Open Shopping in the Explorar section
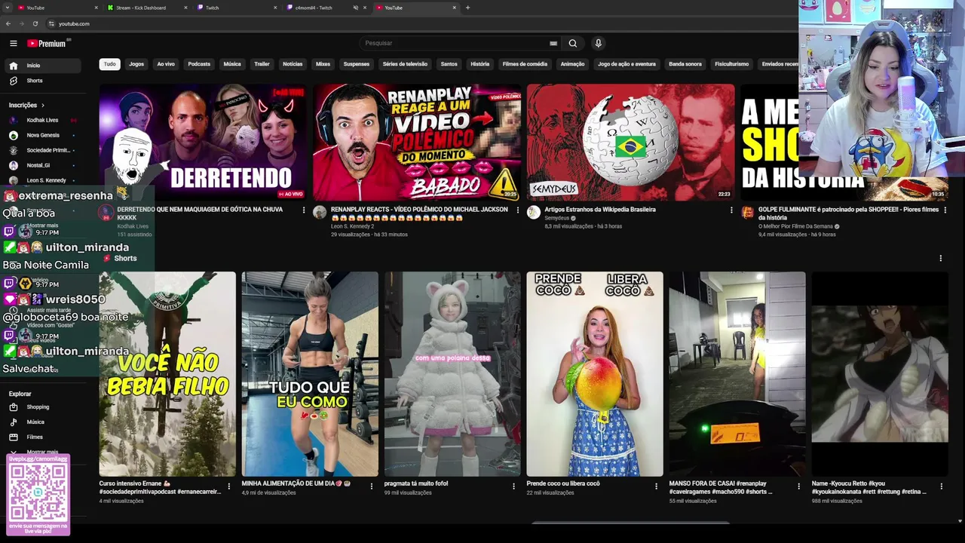This screenshot has height=543, width=965. click(42, 407)
